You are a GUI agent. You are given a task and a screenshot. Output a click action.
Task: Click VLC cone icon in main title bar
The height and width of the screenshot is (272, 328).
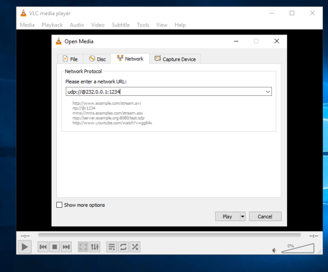[x=24, y=13]
